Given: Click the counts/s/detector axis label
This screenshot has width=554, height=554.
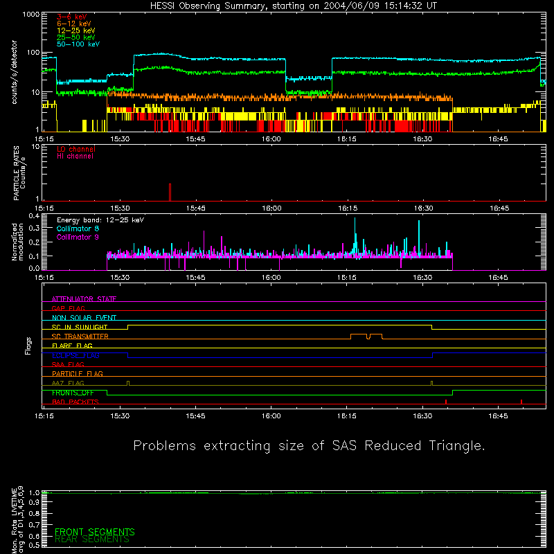Looking at the screenshot, I should [14, 72].
